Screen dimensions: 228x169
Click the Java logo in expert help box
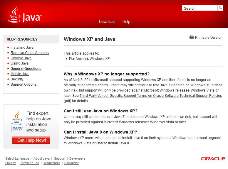[x=17, y=121]
